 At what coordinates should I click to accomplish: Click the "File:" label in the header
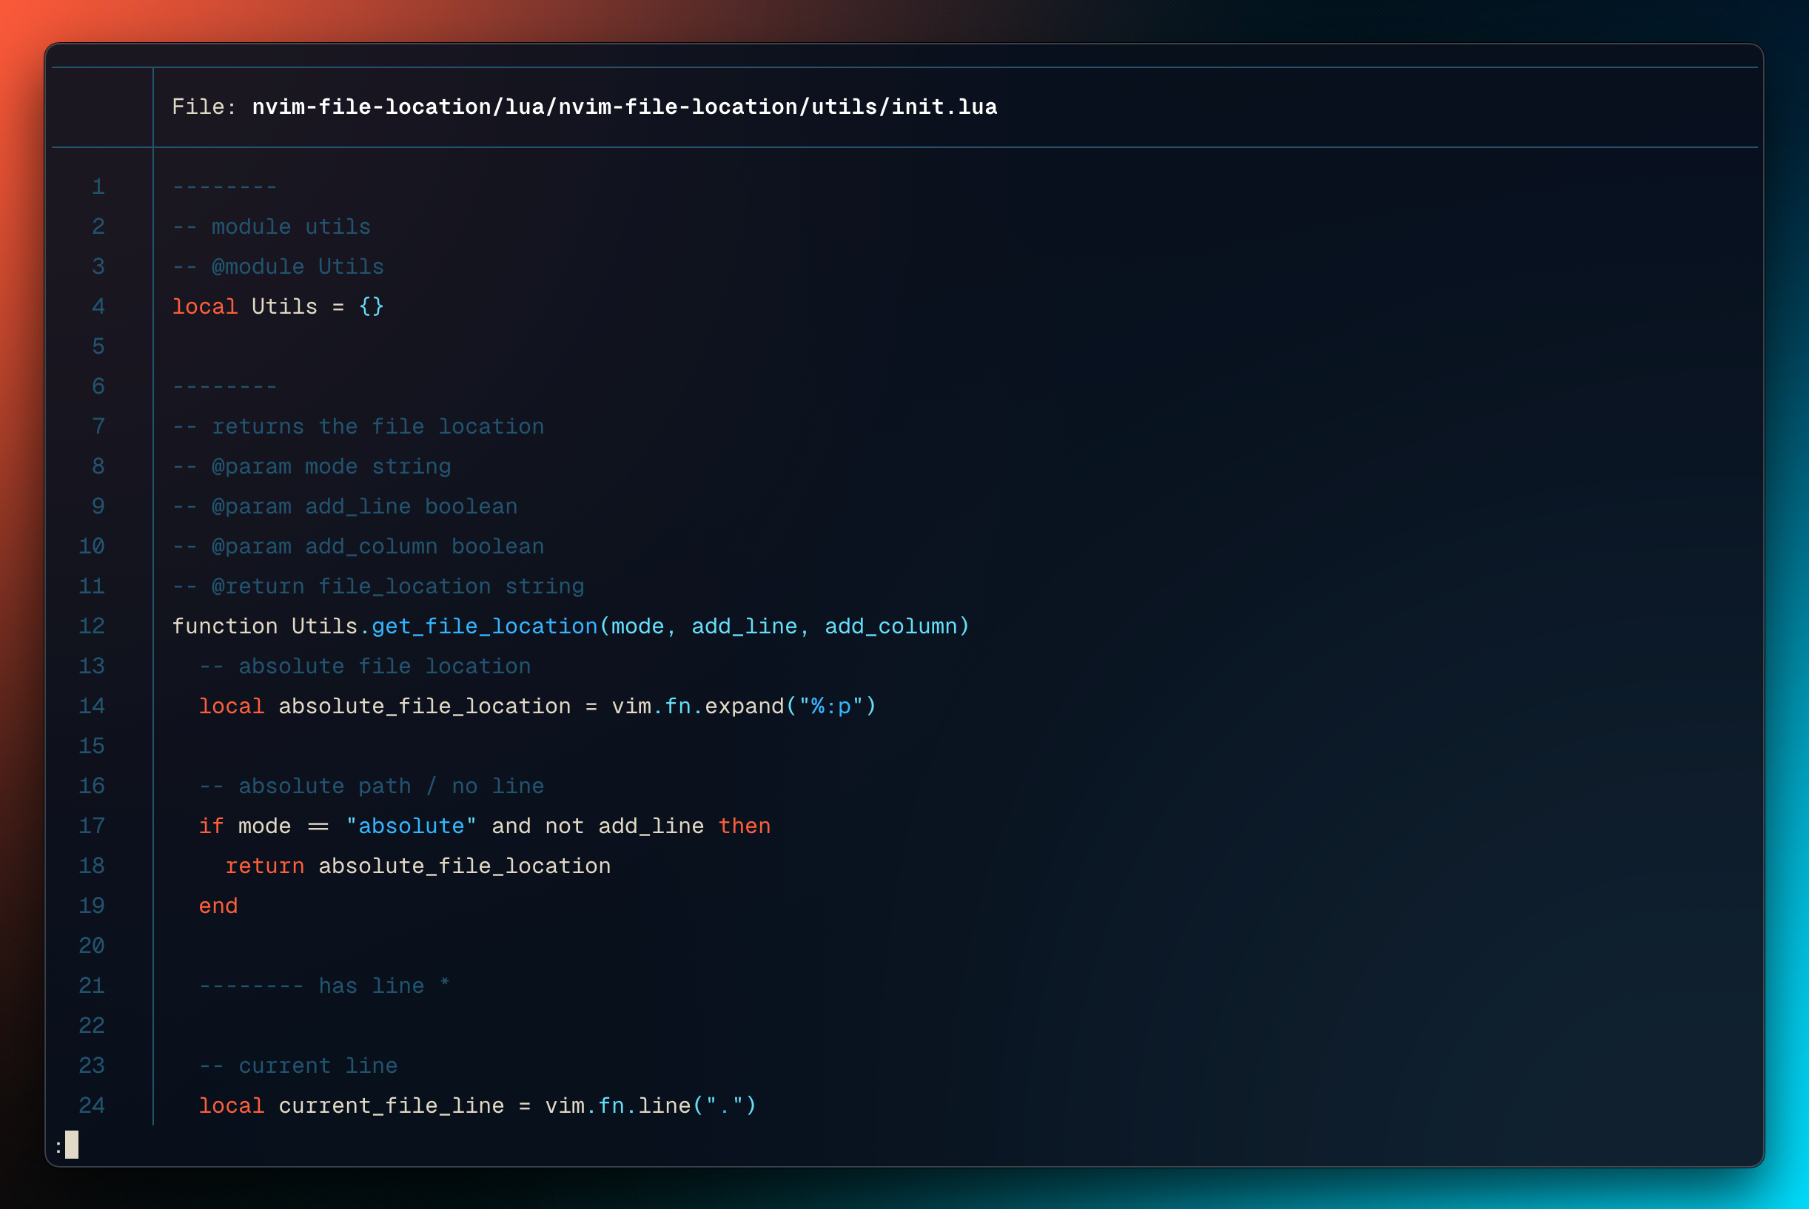coord(204,107)
